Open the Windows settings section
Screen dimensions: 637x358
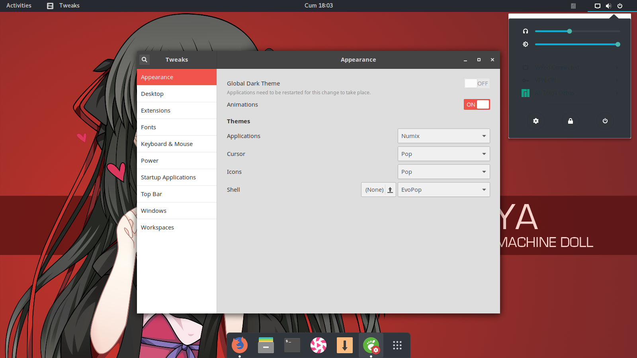coord(177,211)
